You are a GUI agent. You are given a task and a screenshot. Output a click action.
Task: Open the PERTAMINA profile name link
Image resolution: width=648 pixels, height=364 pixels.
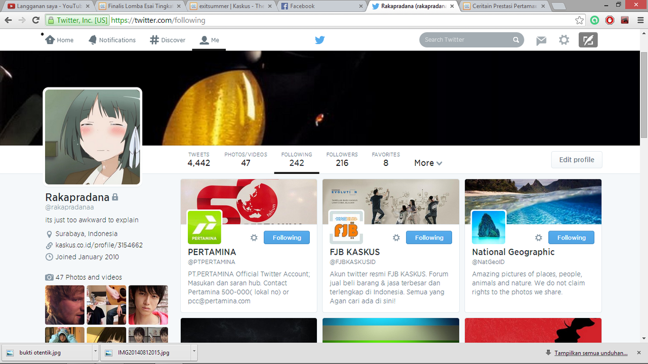(212, 252)
